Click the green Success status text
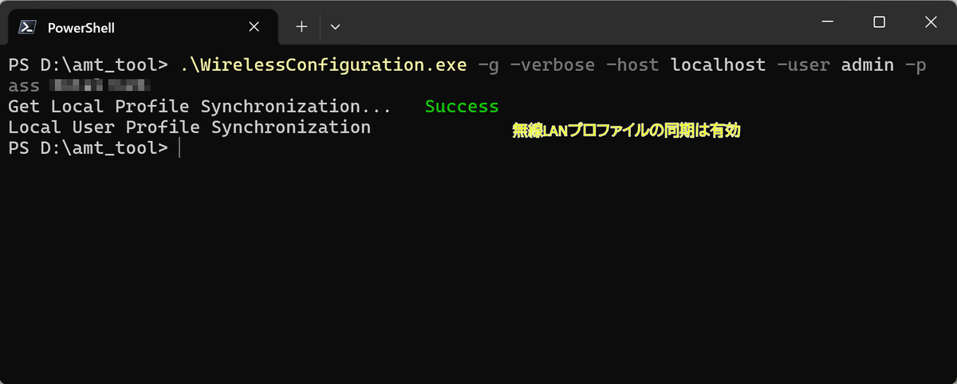 [x=462, y=107]
